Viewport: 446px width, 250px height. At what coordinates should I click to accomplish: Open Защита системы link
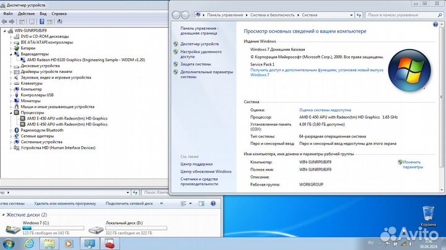click(x=195, y=64)
